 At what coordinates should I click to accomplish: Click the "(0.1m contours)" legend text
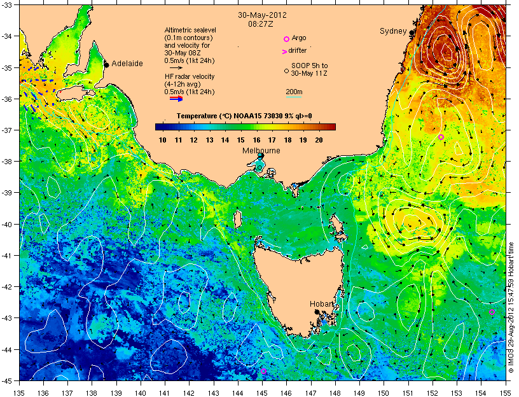[x=189, y=38]
